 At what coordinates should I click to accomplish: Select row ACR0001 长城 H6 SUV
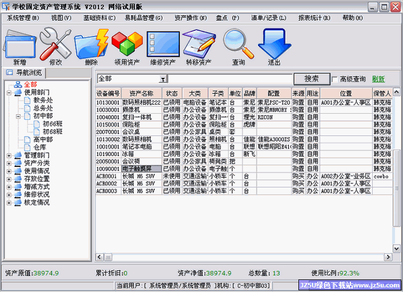(x=244, y=177)
